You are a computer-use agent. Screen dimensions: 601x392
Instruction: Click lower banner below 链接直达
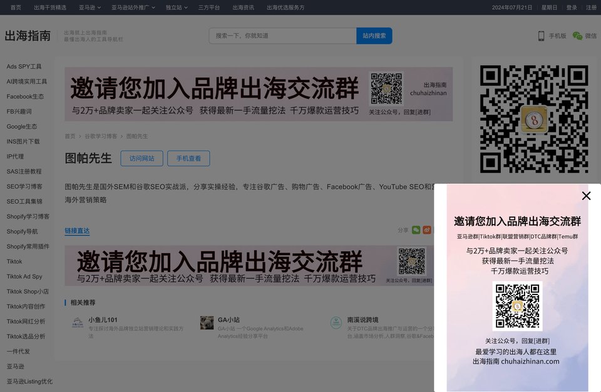[249, 266]
